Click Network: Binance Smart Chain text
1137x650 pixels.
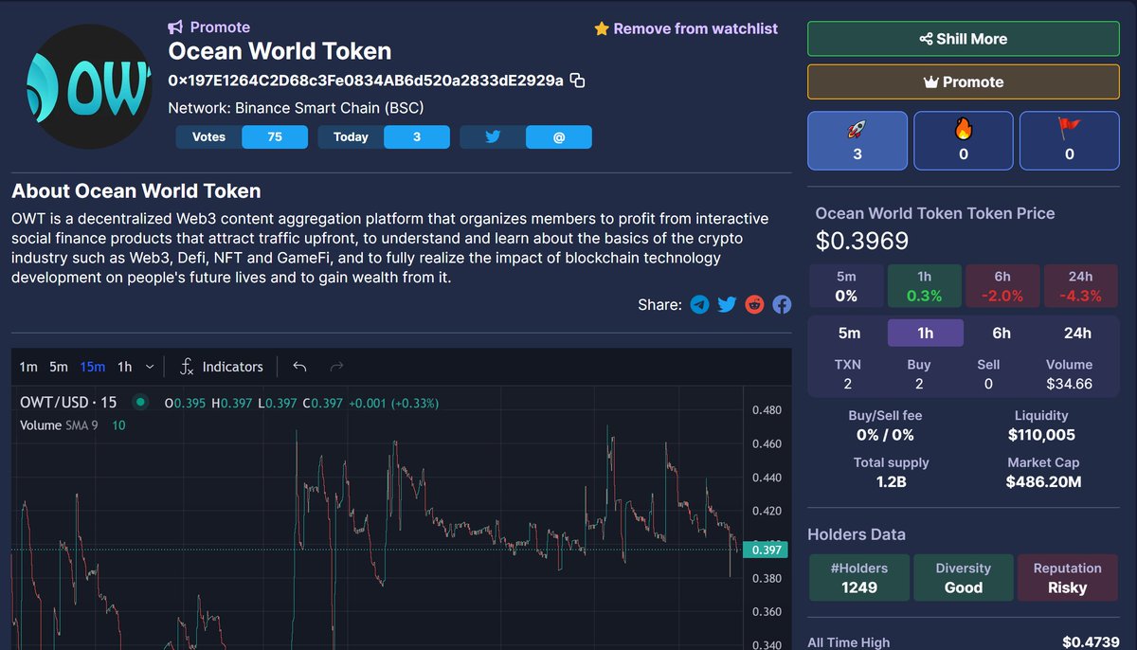(x=296, y=108)
